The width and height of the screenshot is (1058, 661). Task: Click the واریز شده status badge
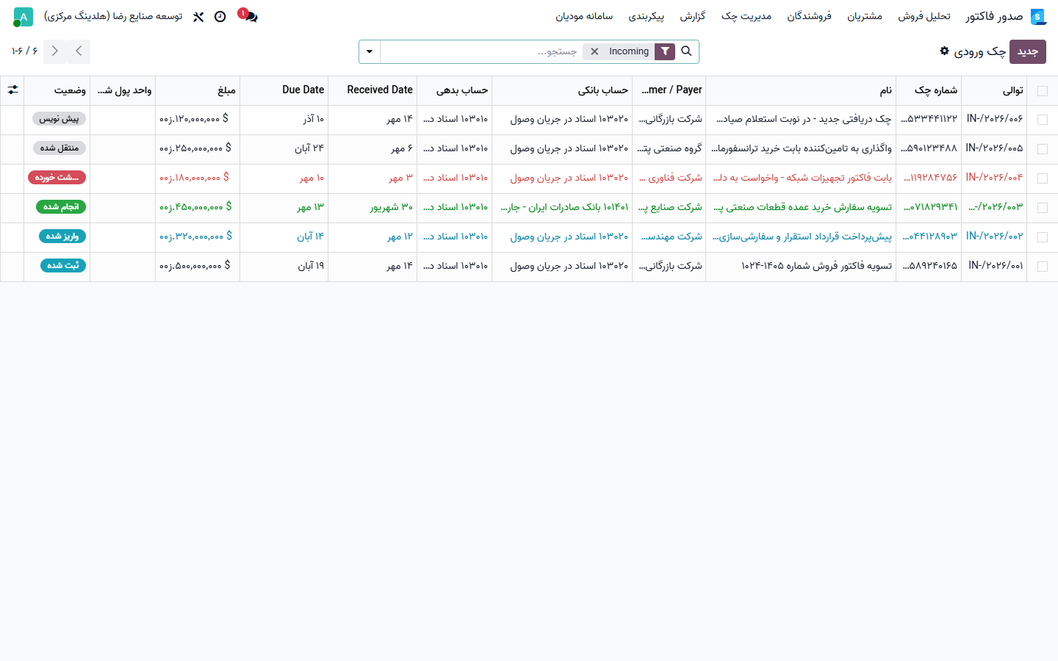coord(62,236)
